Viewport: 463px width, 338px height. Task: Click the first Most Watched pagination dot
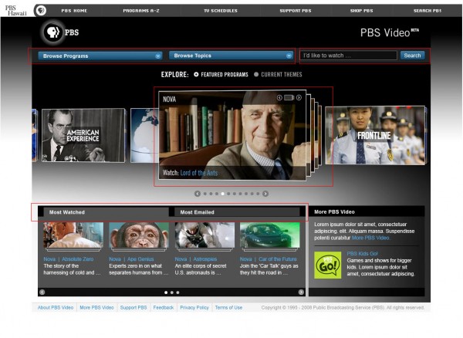point(166,292)
